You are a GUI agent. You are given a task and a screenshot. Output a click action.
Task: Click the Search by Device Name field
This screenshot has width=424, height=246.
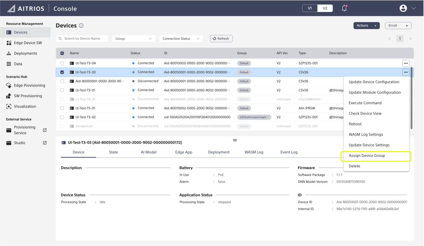pyautogui.click(x=84, y=39)
